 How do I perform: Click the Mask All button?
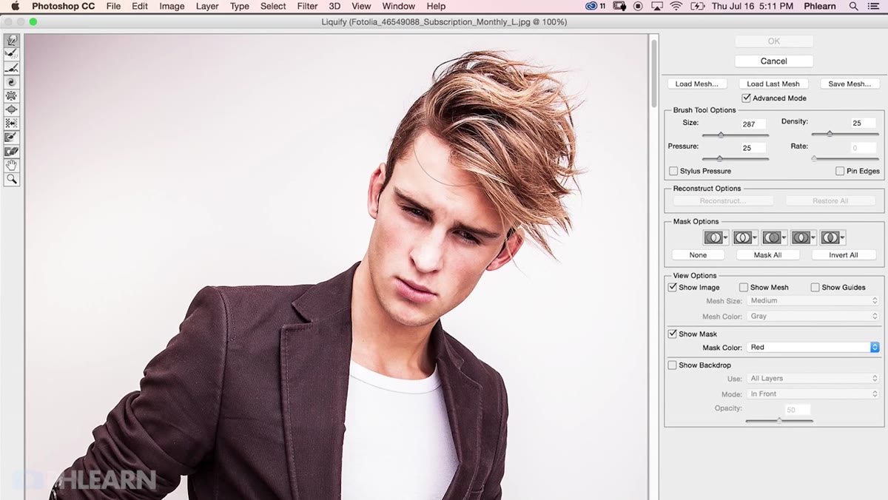point(767,255)
